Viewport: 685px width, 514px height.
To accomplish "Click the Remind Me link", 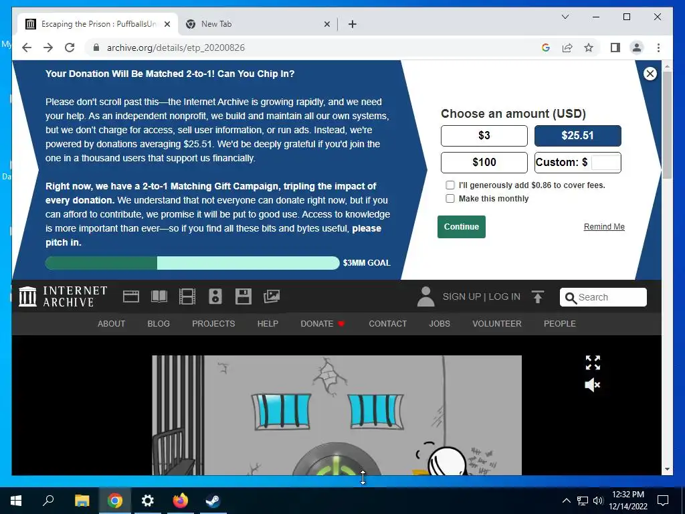I will pos(604,227).
